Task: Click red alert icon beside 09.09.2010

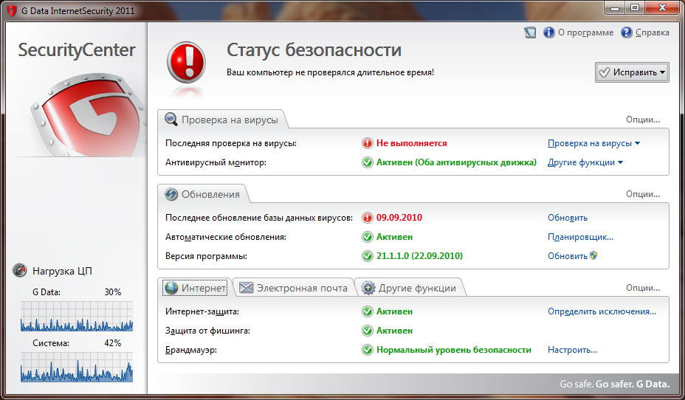Action: 368,218
